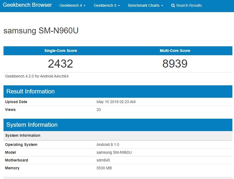The image size is (234, 179).
Task: Select the views count 33
Action: (x=99, y=110)
